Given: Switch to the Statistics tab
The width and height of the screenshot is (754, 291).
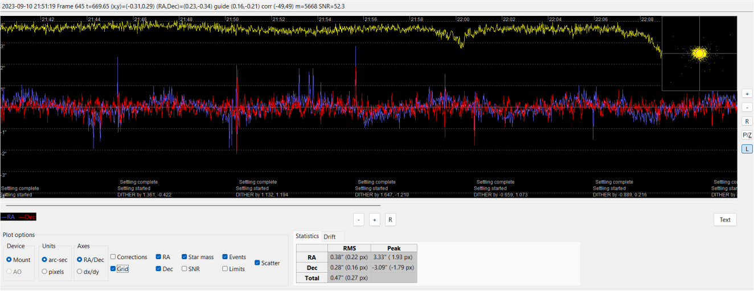Looking at the screenshot, I should 307,236.
